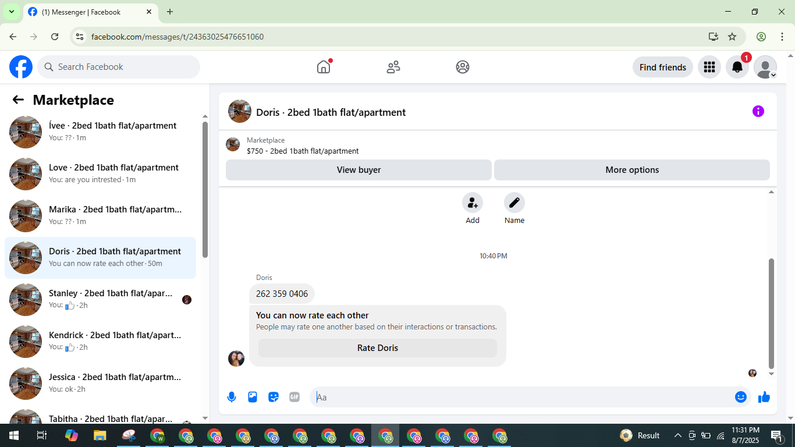The height and width of the screenshot is (447, 795).
Task: Open Chrome menu three dots
Action: pyautogui.click(x=782, y=37)
